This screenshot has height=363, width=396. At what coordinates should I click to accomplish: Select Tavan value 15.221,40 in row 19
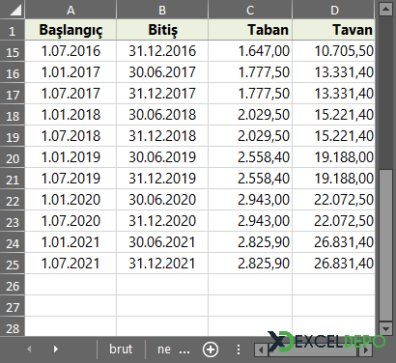tap(334, 136)
